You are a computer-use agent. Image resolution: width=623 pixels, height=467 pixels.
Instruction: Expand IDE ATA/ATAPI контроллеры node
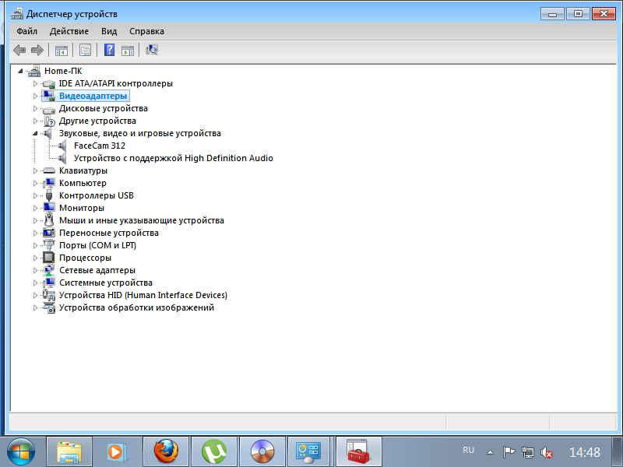coord(35,83)
